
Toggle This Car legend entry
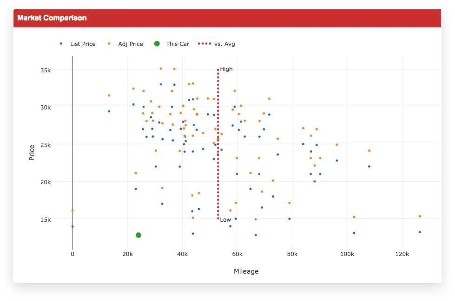[171, 44]
